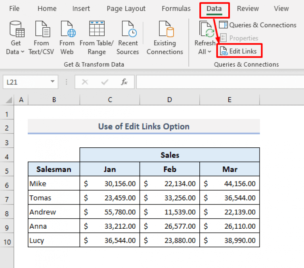The width and height of the screenshot is (304, 268).
Task: Expand the Refresh All dropdown
Action: (205, 51)
